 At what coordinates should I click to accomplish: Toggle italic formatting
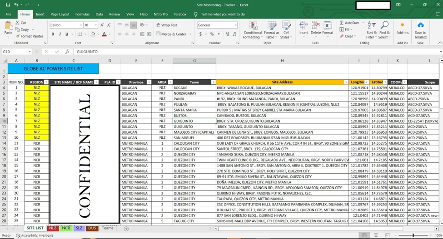point(60,34)
